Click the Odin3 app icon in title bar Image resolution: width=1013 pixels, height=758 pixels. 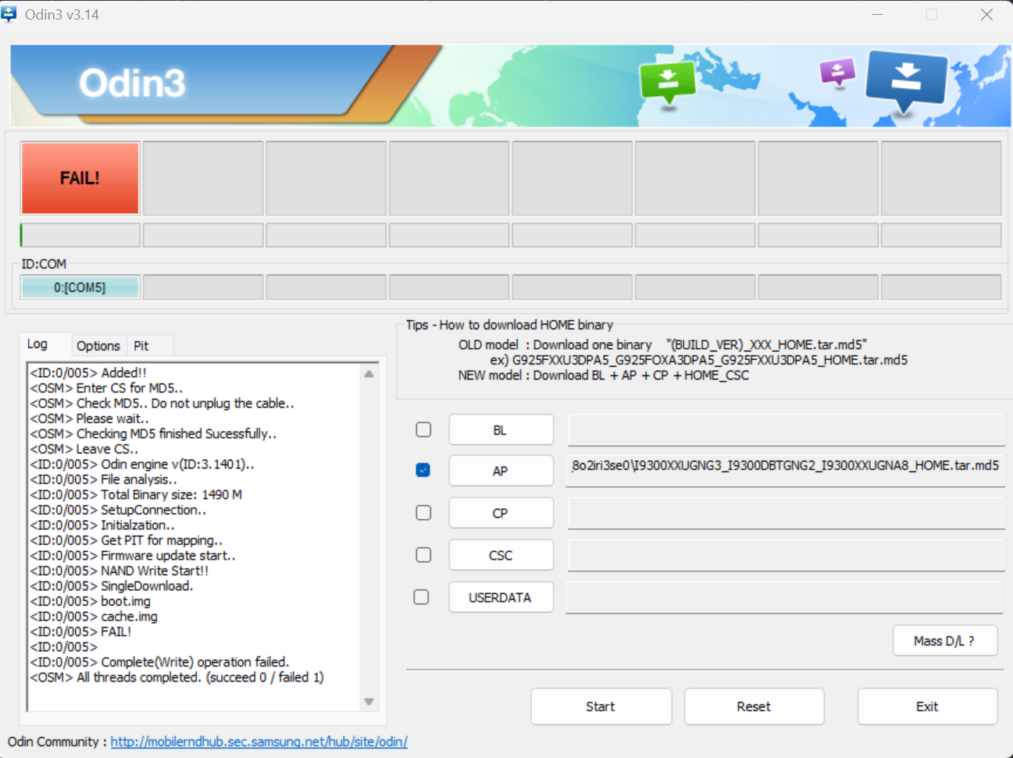9,14
